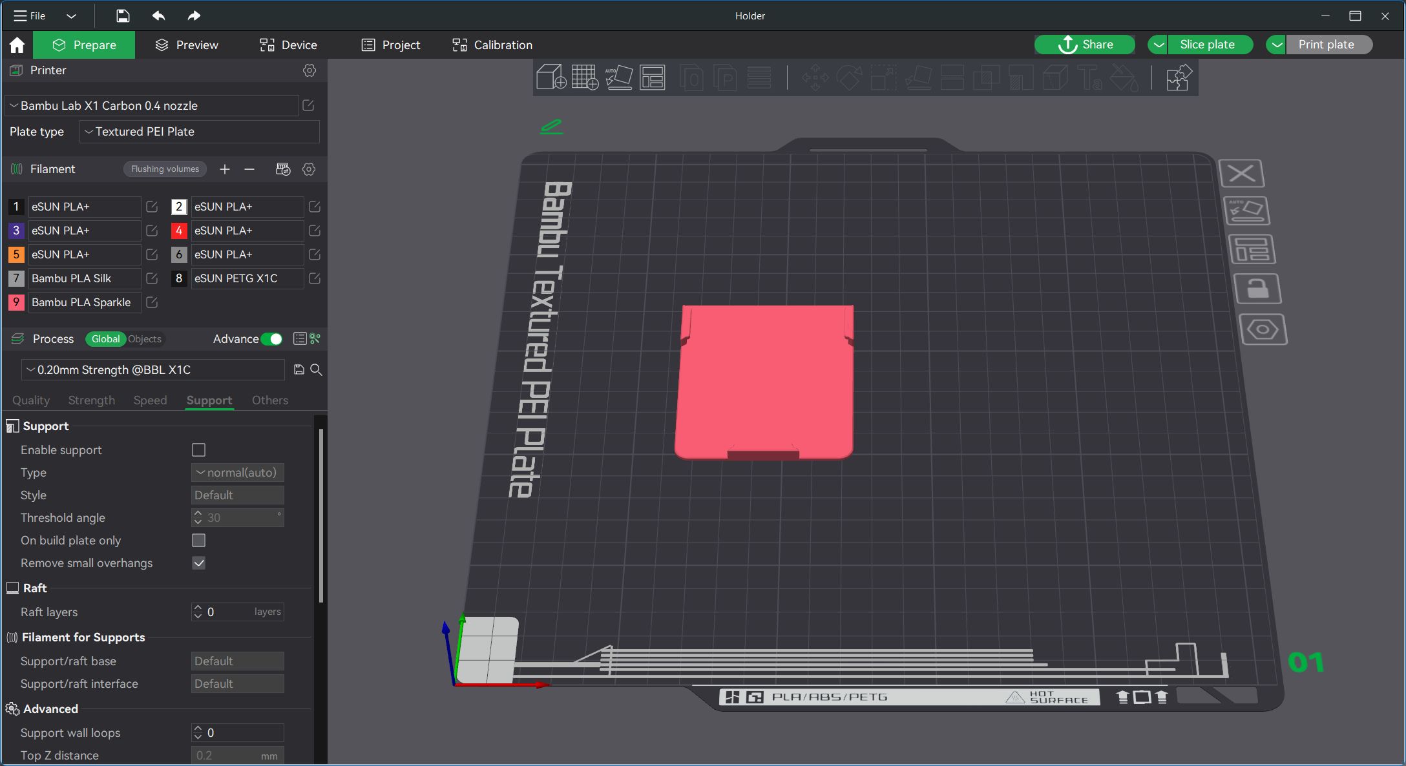The height and width of the screenshot is (766, 1406).
Task: Click filament 5 orange color swatch
Action: coord(16,254)
